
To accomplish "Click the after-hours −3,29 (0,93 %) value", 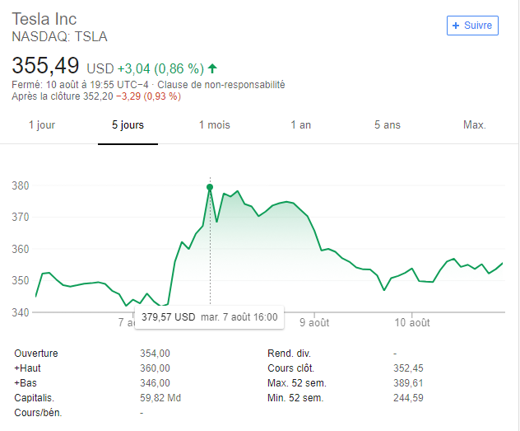I will (149, 96).
